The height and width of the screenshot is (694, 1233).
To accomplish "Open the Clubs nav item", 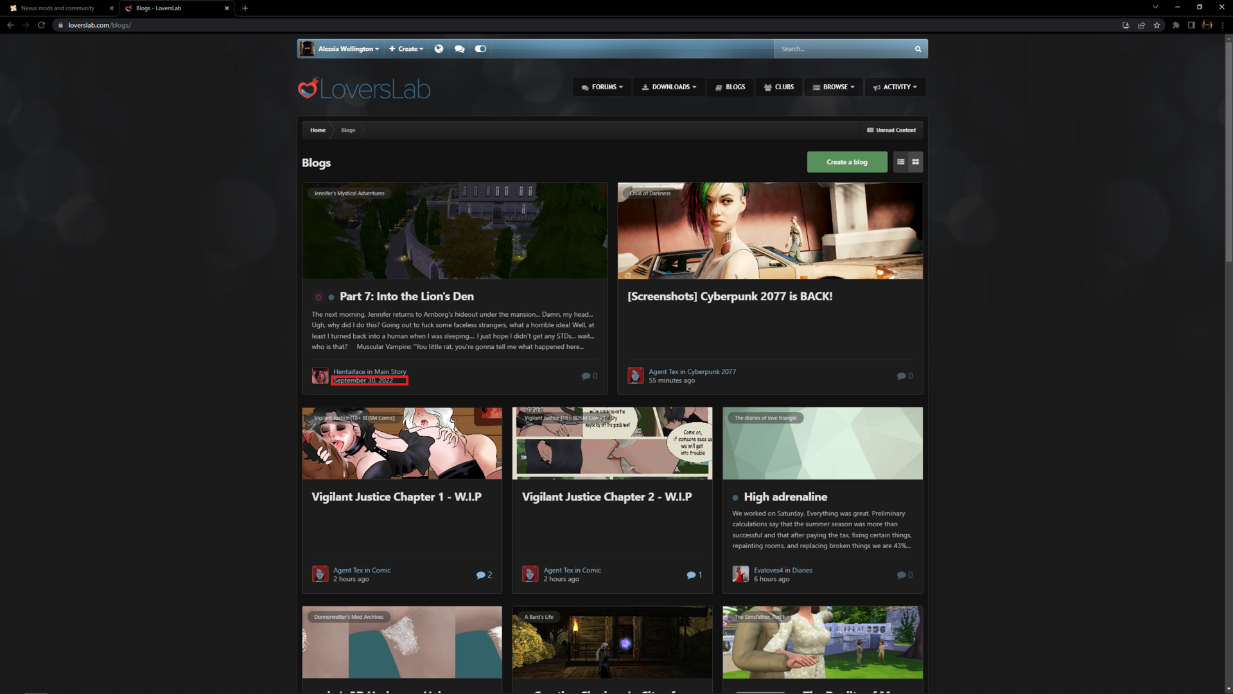I will pyautogui.click(x=779, y=87).
